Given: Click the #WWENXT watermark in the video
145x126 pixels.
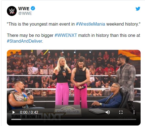Looking at the screenshot, I should tap(21, 56).
